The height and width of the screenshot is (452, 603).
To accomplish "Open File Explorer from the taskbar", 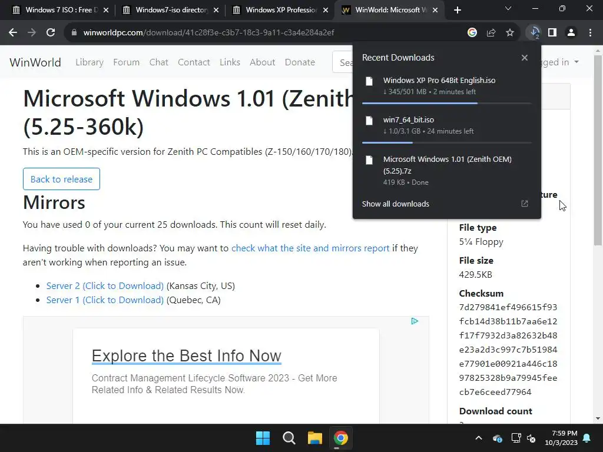I will 315,438.
